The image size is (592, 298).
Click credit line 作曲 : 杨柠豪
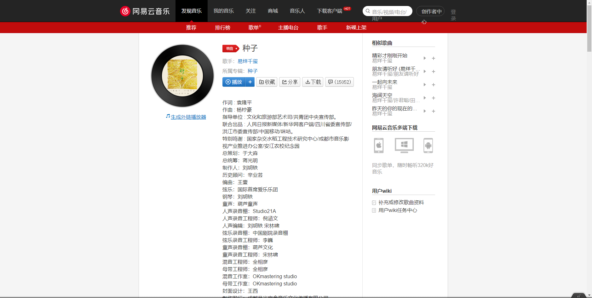pos(237,110)
